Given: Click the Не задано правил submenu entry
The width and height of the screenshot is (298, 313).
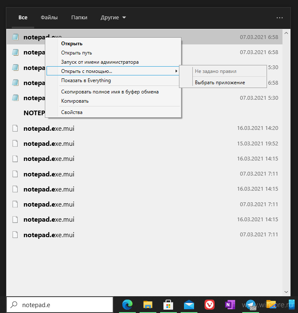Looking at the screenshot, I should [x=215, y=71].
